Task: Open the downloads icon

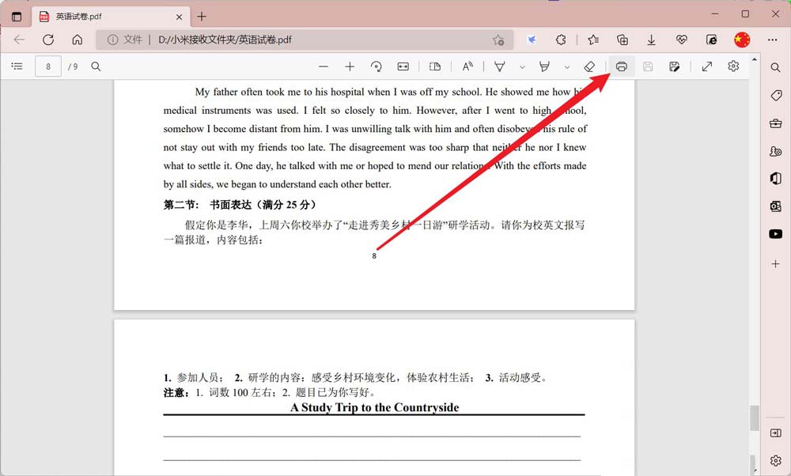Action: 651,40
